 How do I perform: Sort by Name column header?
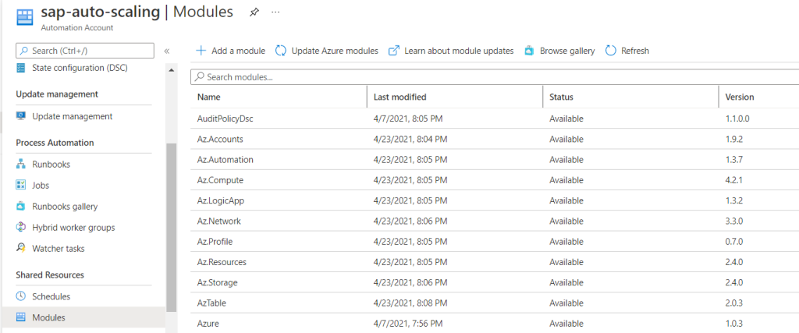click(x=208, y=97)
